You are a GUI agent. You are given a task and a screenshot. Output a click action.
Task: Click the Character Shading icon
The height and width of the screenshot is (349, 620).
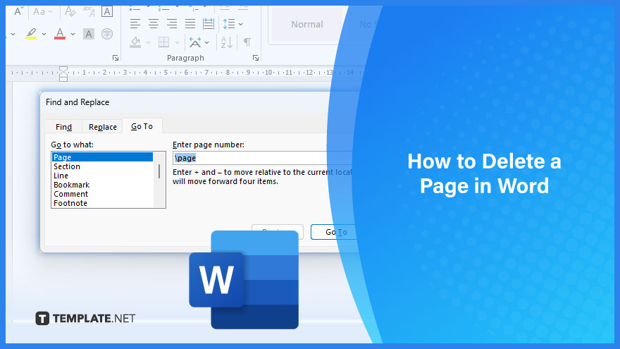89,34
